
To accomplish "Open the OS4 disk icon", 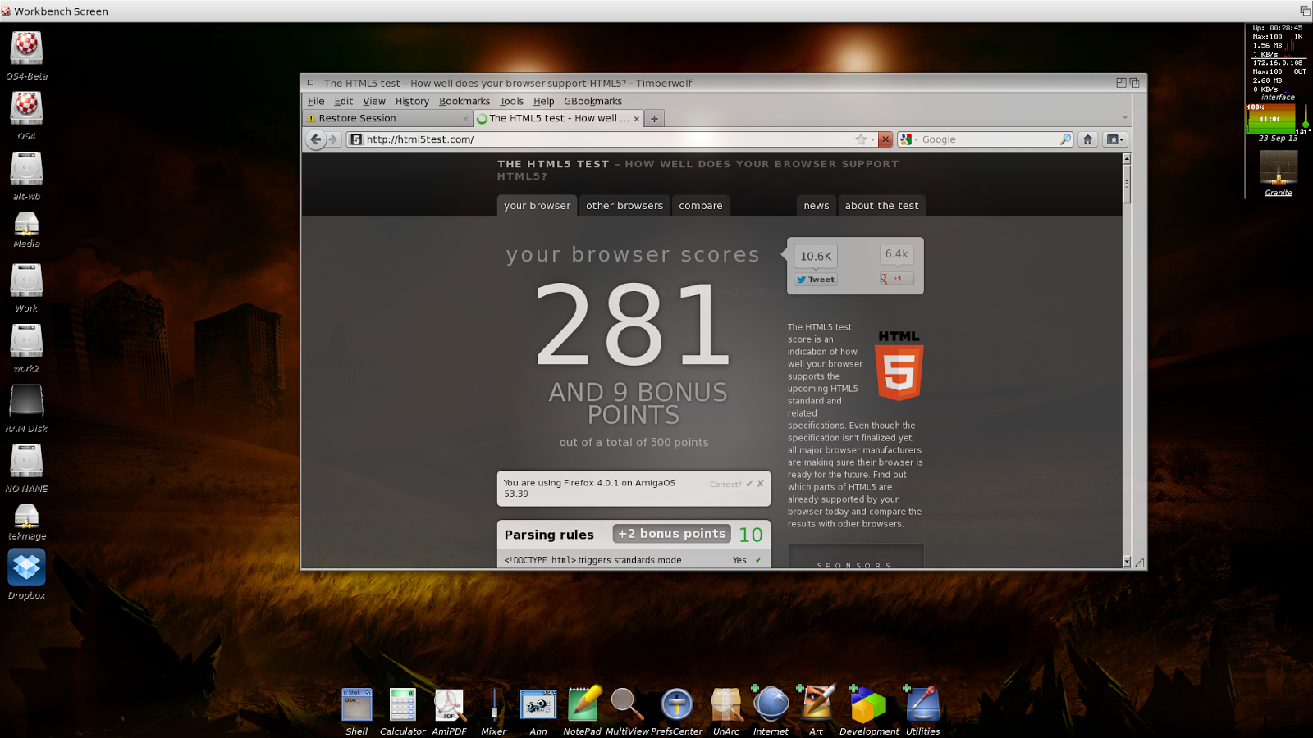I will (26, 107).
